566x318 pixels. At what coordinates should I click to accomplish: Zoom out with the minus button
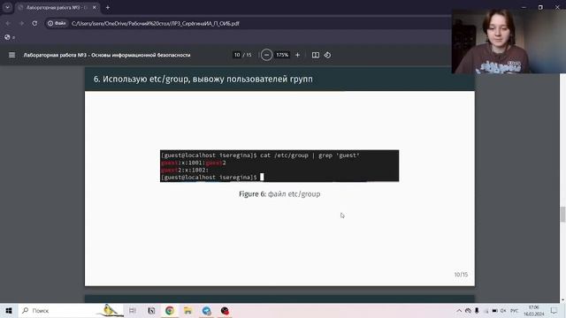[x=266, y=55]
